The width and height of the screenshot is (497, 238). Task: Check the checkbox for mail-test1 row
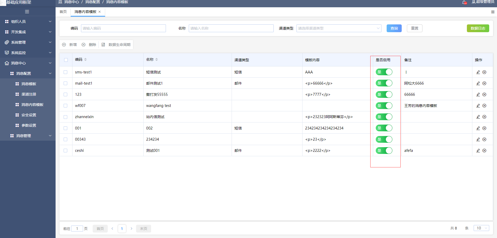coord(65,83)
